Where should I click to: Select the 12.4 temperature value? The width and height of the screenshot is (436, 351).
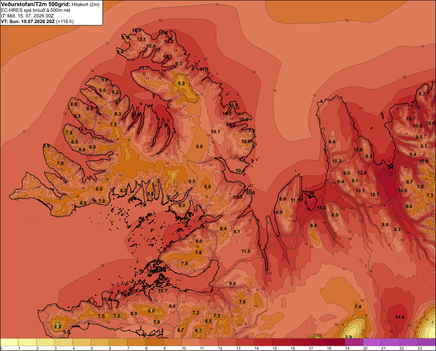362,173
